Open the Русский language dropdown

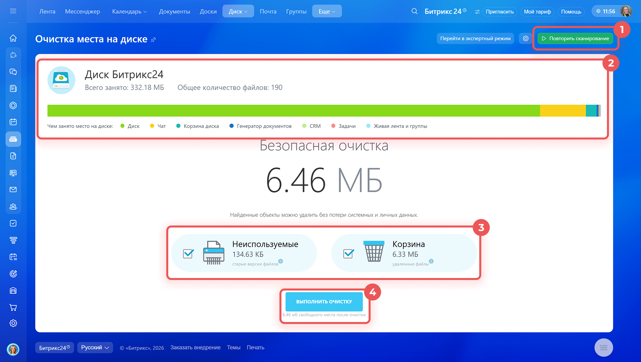(x=95, y=347)
